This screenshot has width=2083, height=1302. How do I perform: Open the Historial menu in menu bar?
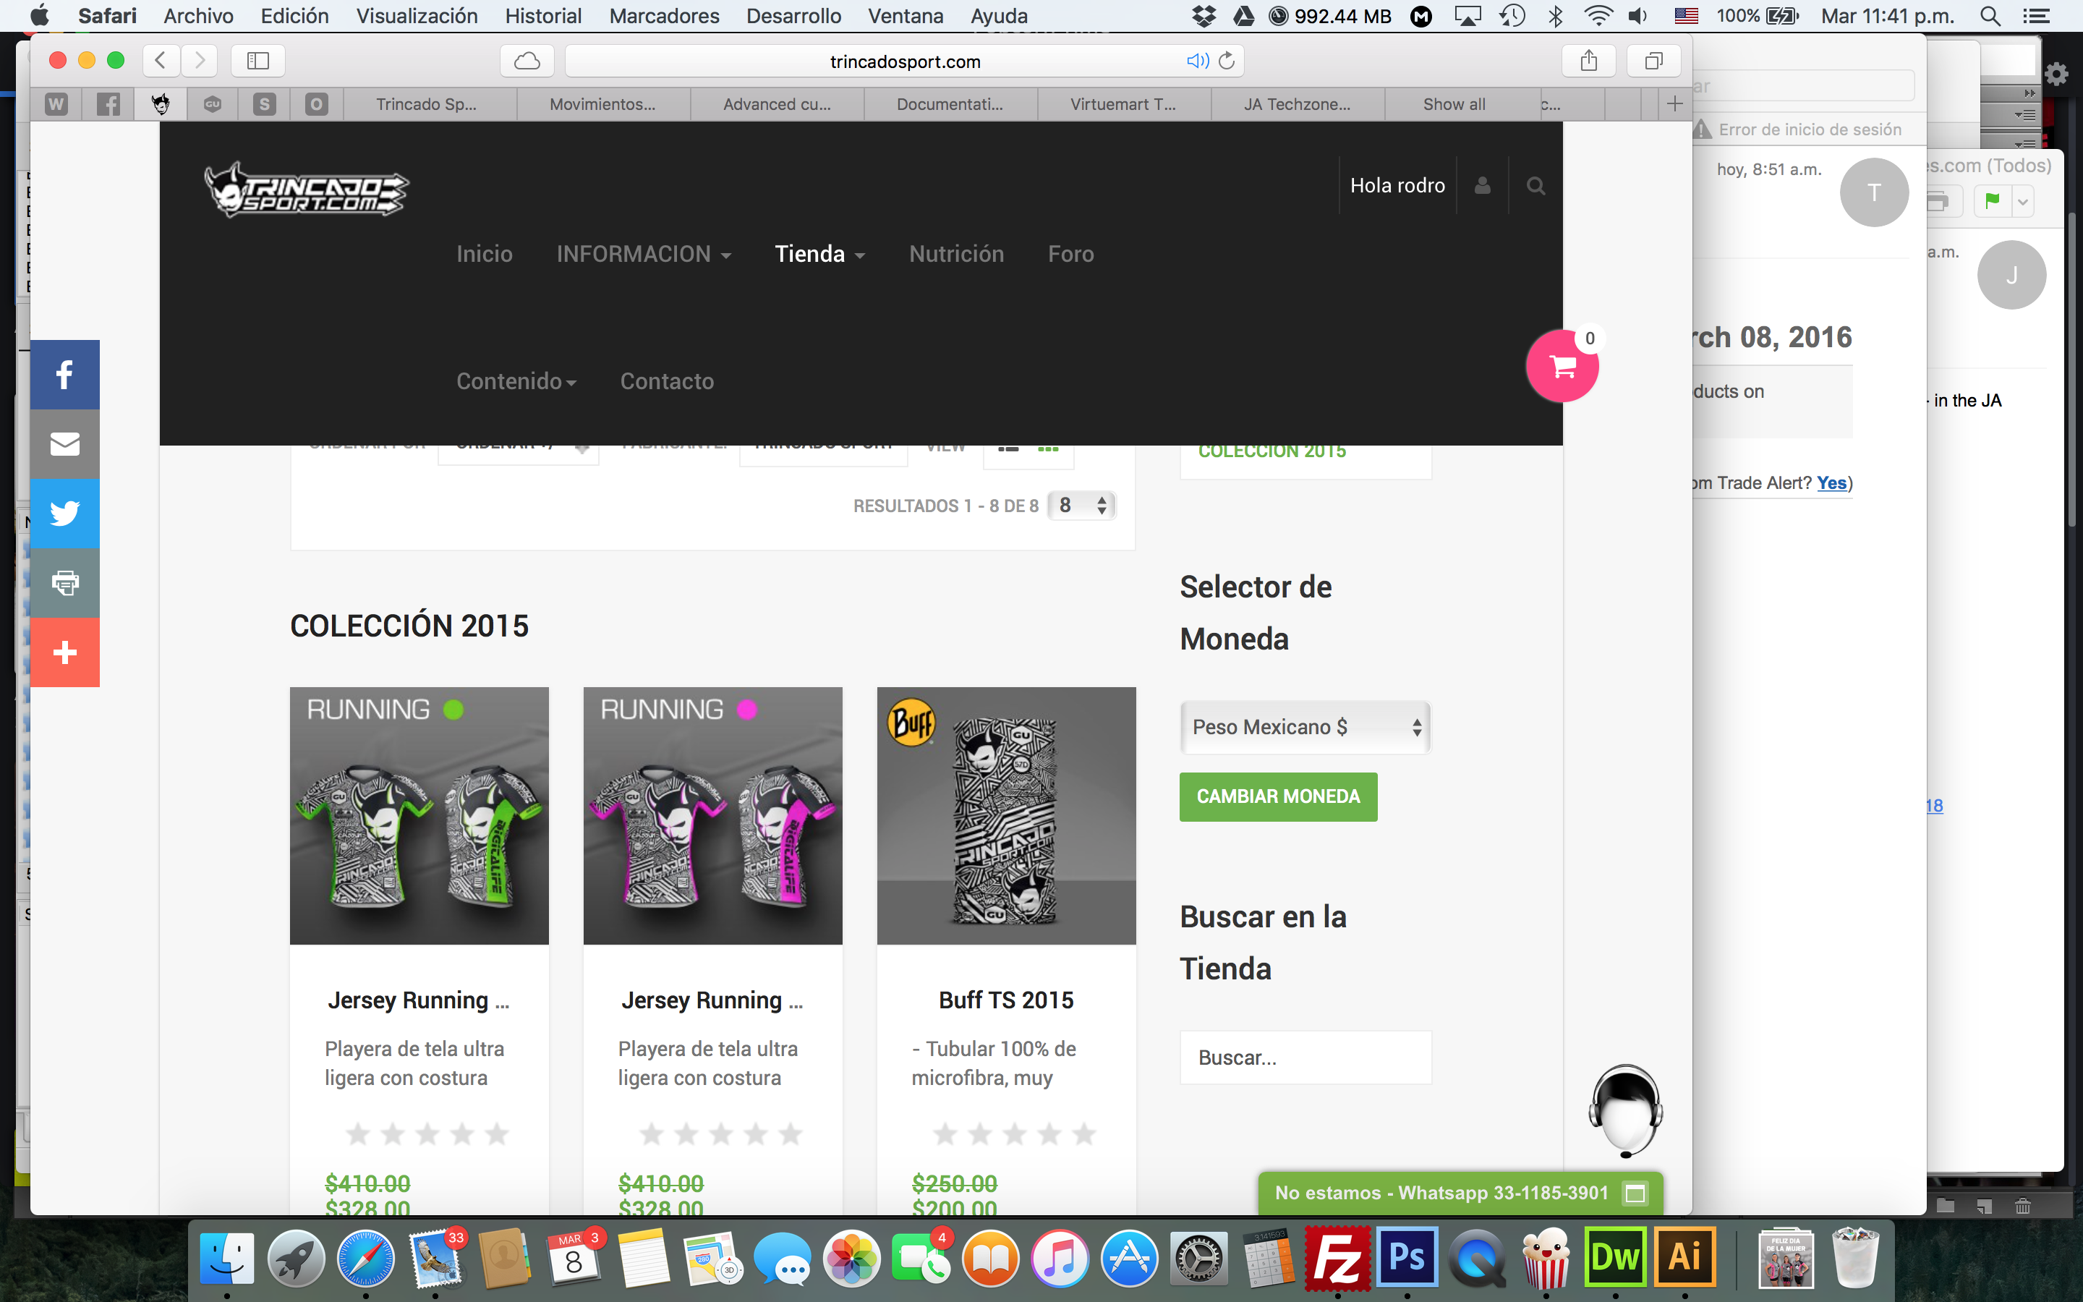pyautogui.click(x=542, y=15)
